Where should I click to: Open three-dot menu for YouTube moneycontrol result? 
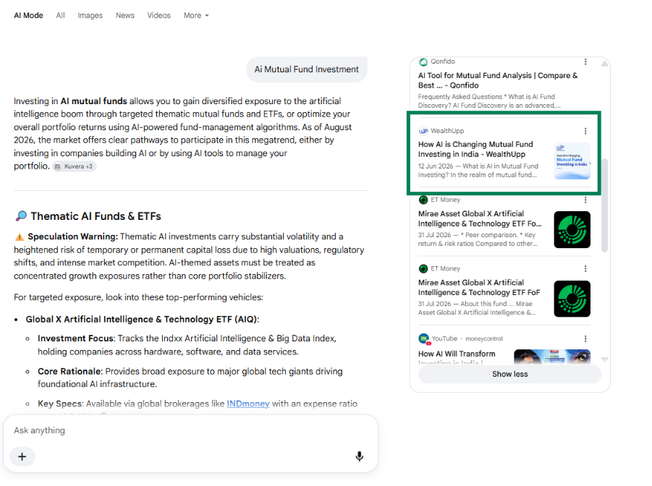pos(585,338)
